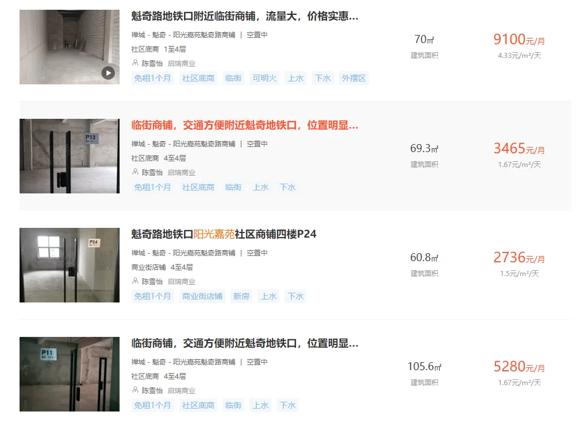
Task: Open the P24 shop thumbnail image
Action: [70, 265]
